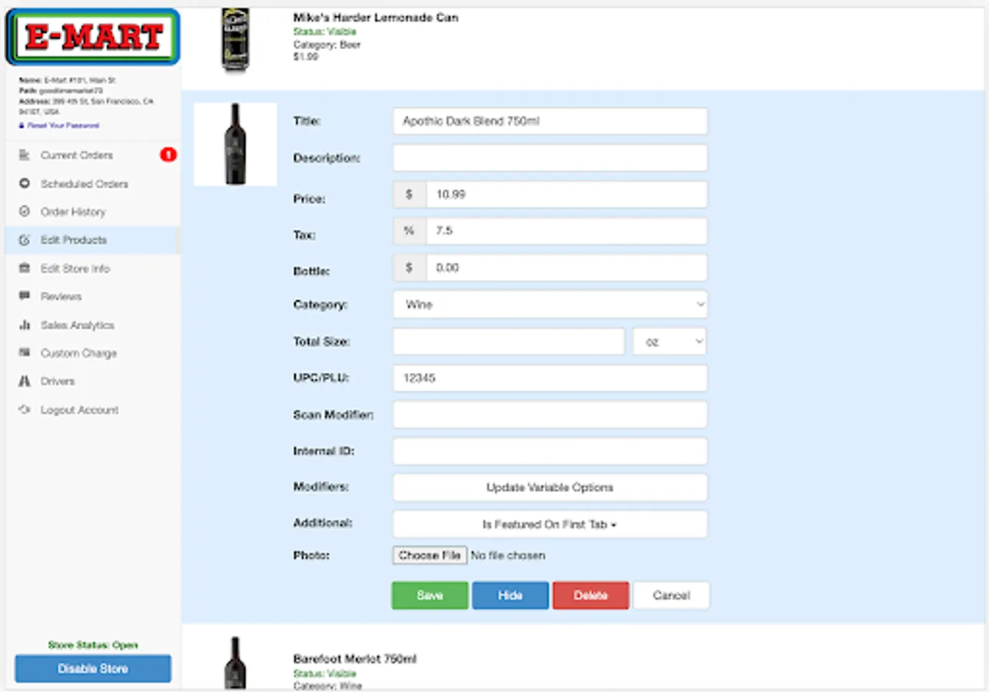Image resolution: width=989 pixels, height=692 pixels.
Task: Open the Category dropdown showing Wine
Action: (550, 304)
